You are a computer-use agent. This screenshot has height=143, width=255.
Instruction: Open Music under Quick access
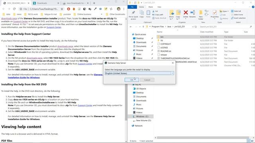coord(139,54)
